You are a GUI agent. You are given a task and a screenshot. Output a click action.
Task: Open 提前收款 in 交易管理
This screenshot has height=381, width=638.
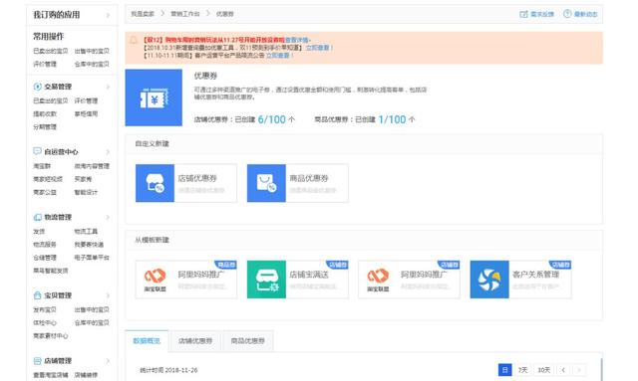pos(45,114)
